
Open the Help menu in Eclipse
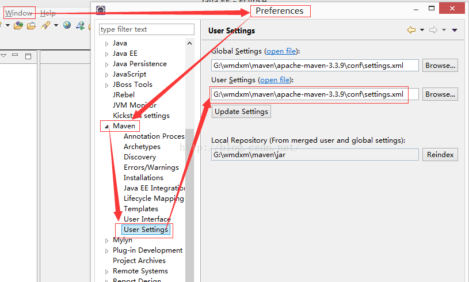coord(48,13)
